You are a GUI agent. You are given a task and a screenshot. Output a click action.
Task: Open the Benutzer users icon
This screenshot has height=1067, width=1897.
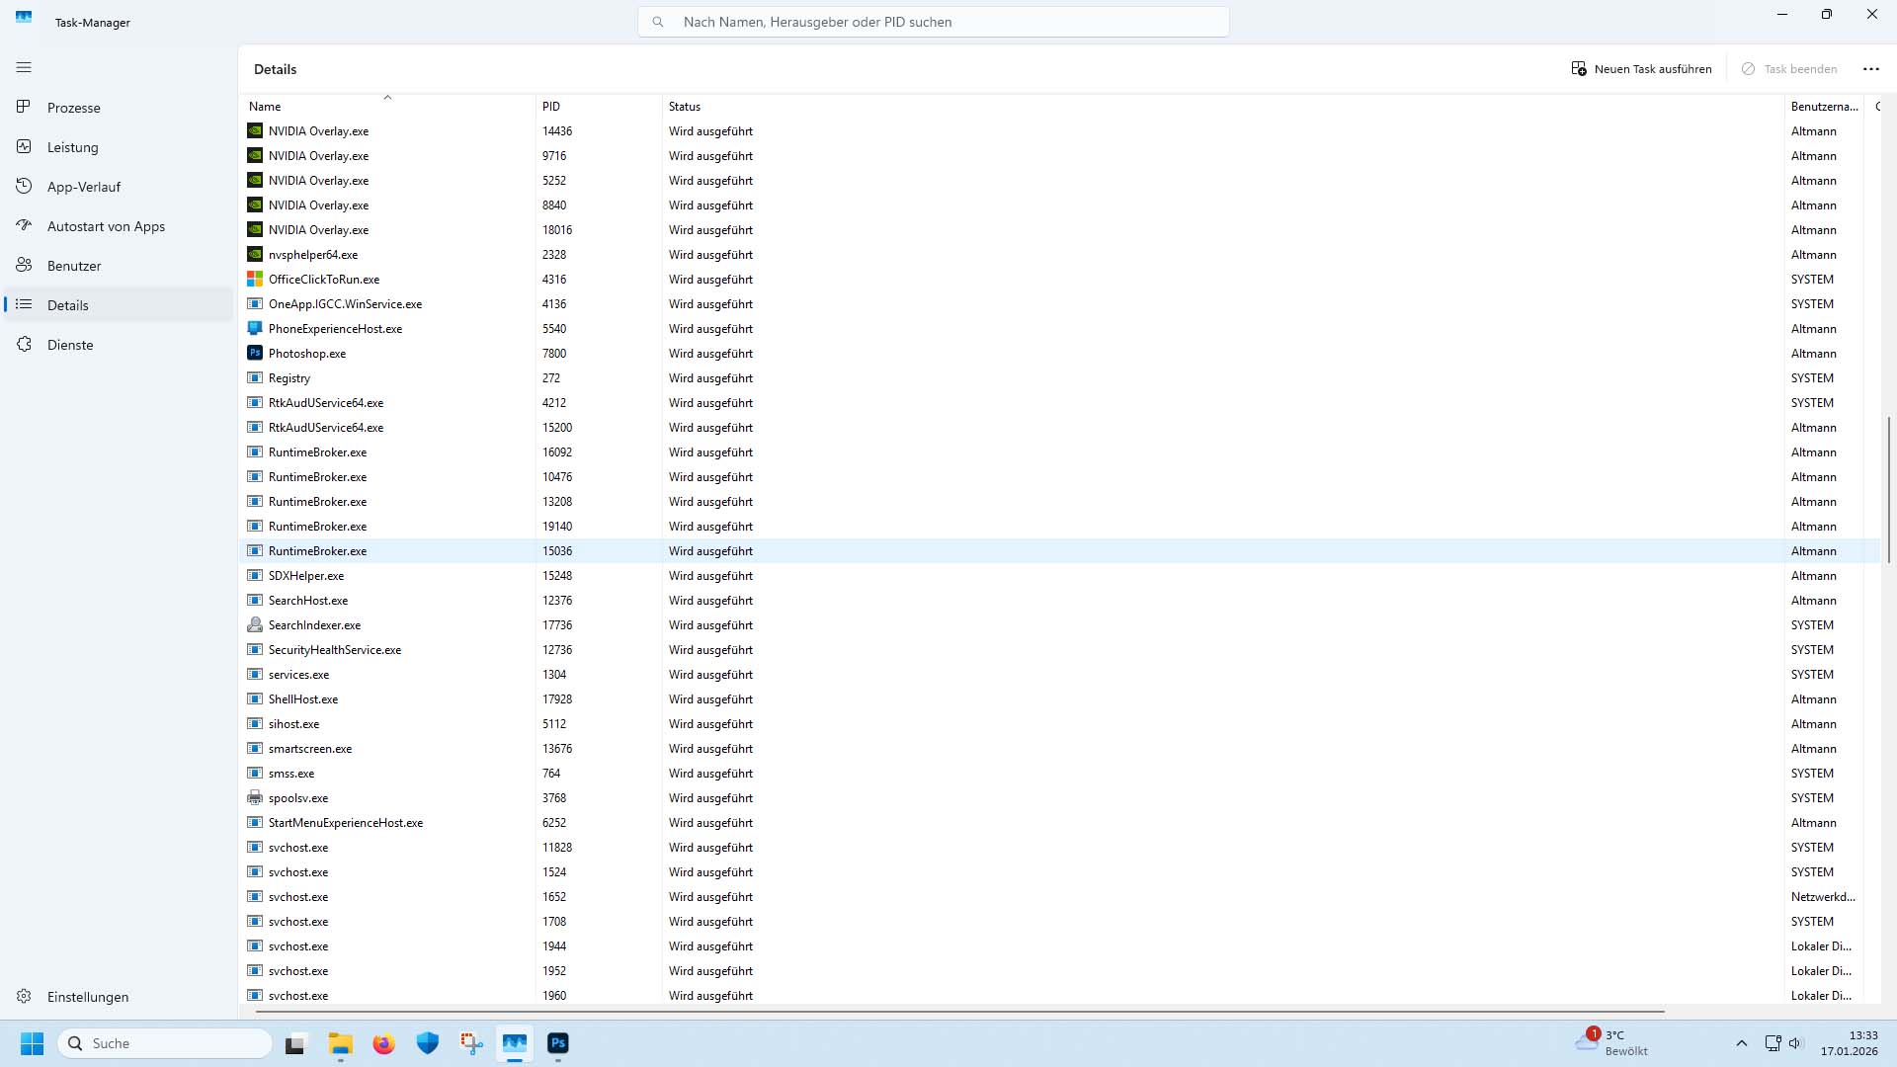point(24,265)
